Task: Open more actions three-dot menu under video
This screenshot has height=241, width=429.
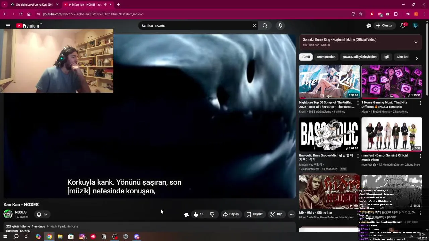Action: pyautogui.click(x=292, y=214)
